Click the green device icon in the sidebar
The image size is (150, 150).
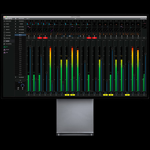(5, 47)
